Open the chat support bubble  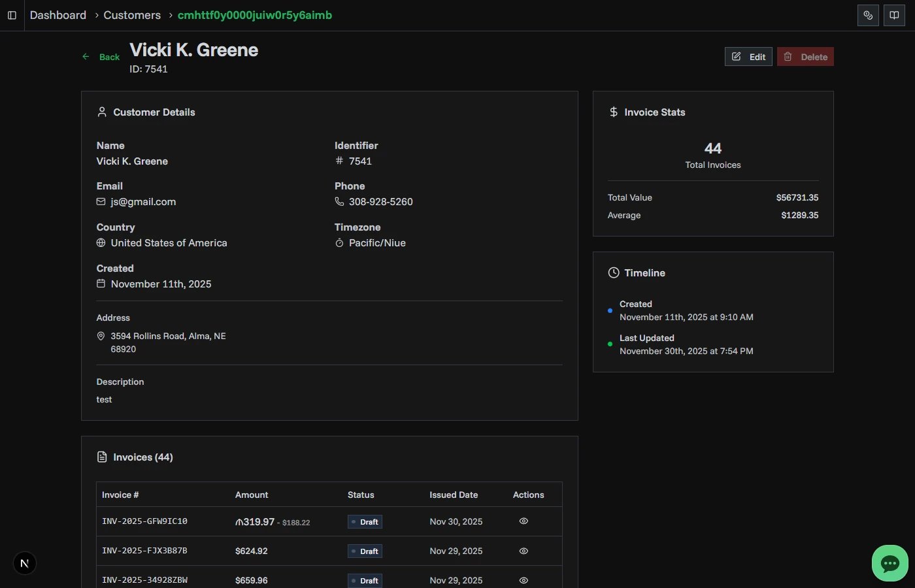[890, 563]
